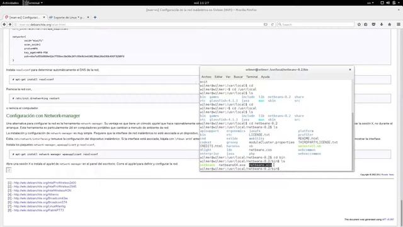Click heading 'Configuración con Network-manager'
Viewport: 403px width, 227px height.
click(43, 116)
